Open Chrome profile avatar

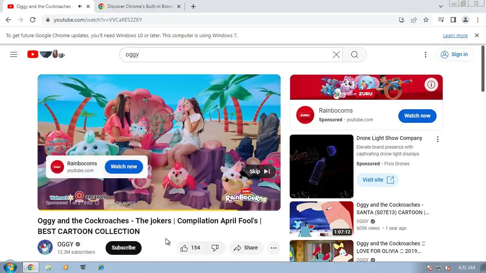[x=465, y=20]
